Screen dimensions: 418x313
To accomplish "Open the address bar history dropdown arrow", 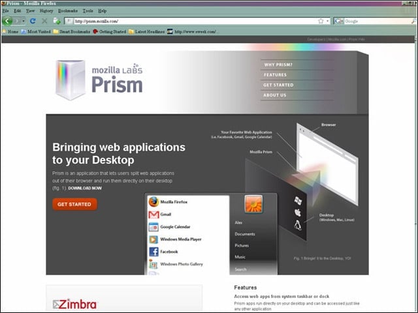I will (x=327, y=21).
